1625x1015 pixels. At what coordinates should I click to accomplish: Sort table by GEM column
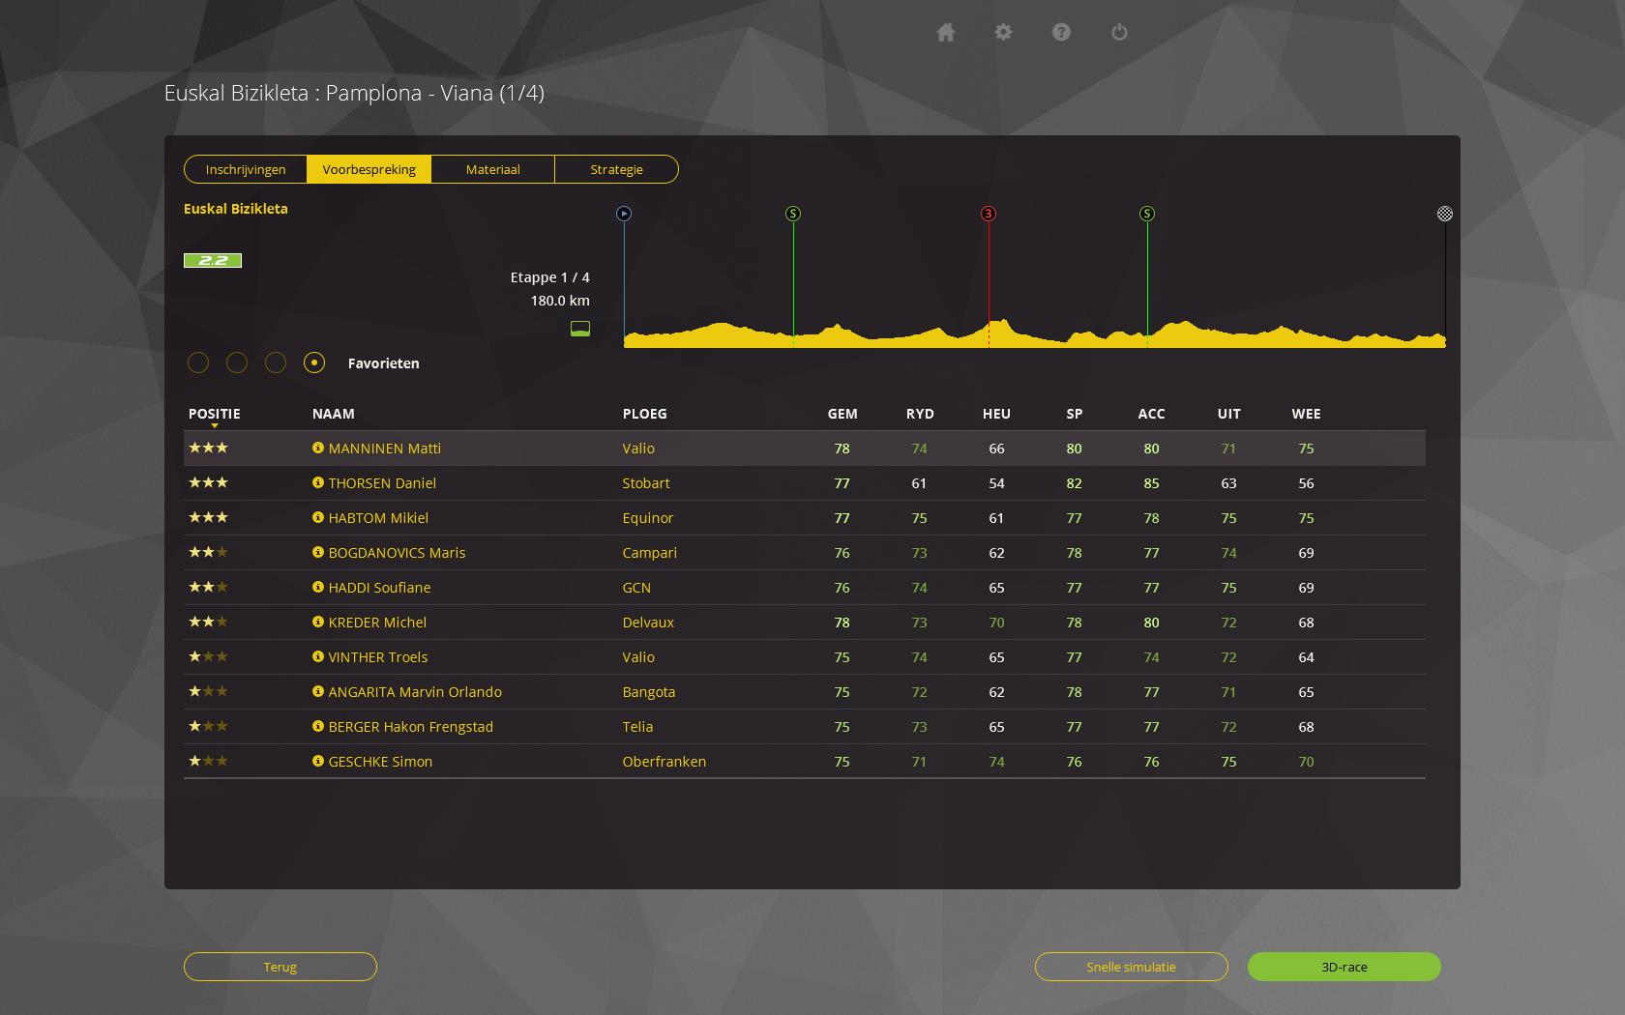[842, 414]
